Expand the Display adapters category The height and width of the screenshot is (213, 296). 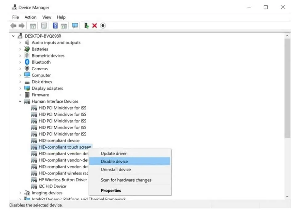(19, 88)
